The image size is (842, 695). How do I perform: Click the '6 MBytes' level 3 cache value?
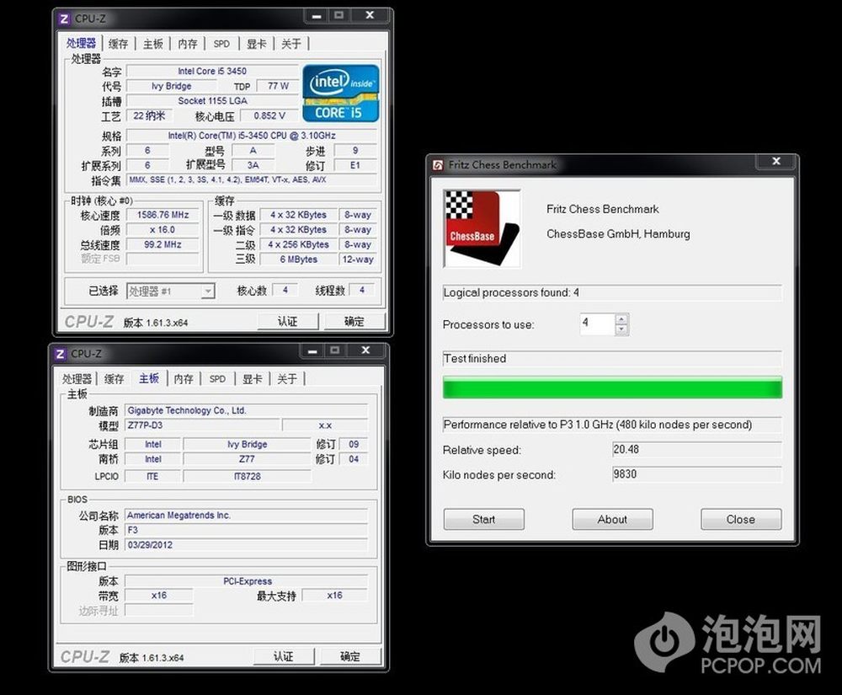coord(299,259)
